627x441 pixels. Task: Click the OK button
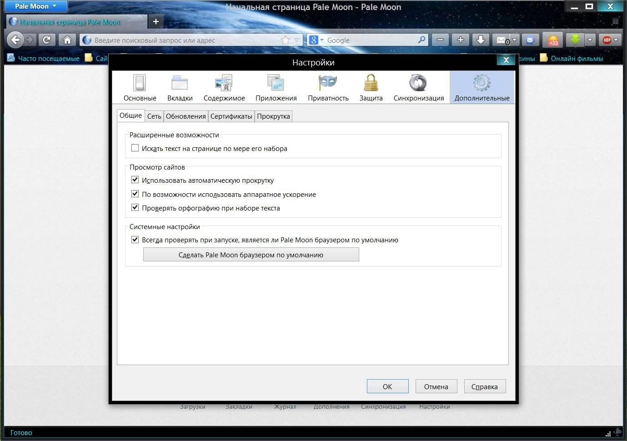(387, 386)
